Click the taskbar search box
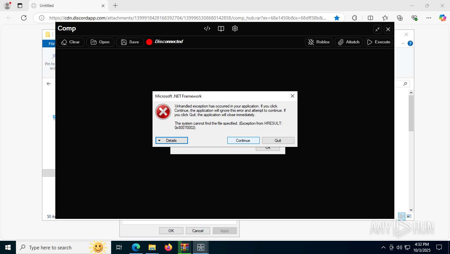Screen dimensions: 450x254 click(x=63, y=247)
